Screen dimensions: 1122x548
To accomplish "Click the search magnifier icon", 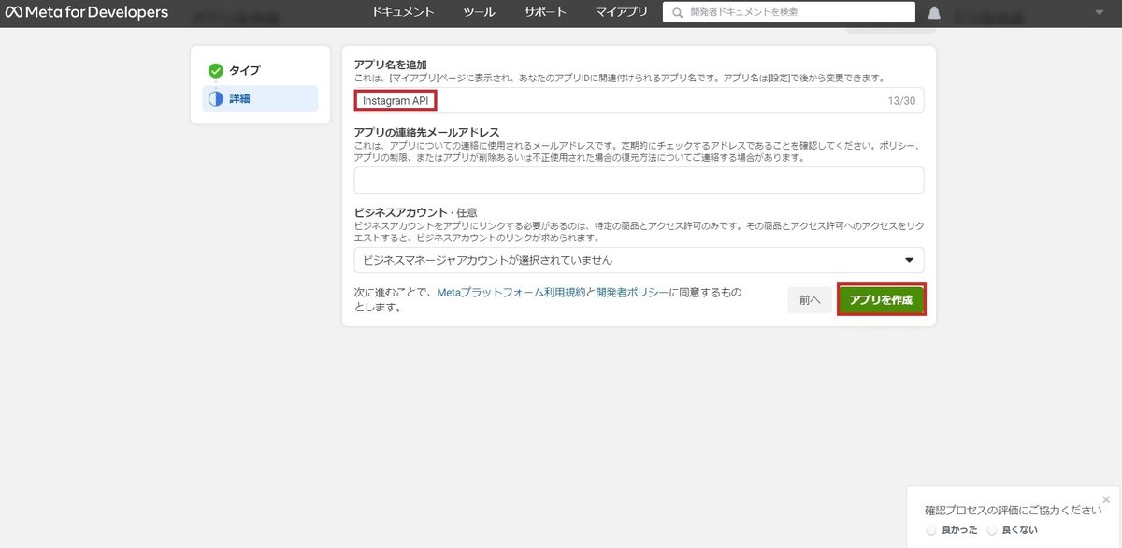I will [x=677, y=13].
